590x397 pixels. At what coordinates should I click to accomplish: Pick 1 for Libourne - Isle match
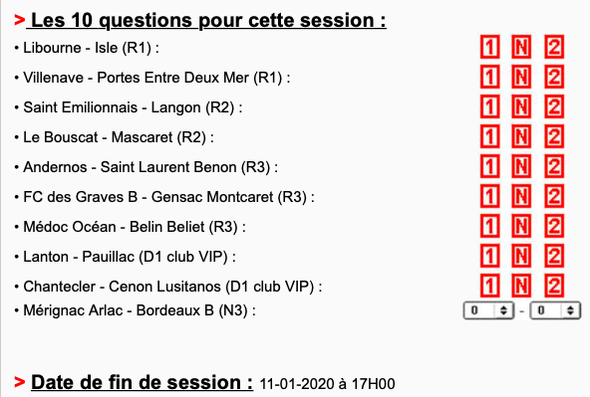click(x=489, y=47)
